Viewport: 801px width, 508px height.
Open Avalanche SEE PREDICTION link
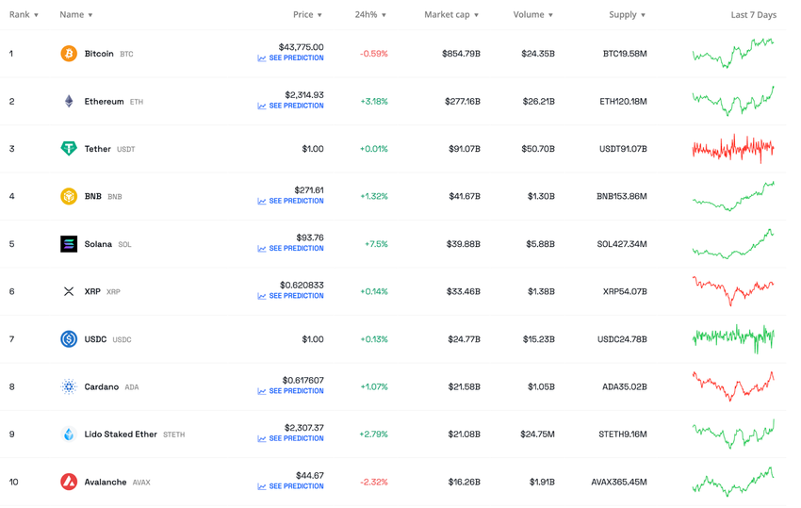296,486
